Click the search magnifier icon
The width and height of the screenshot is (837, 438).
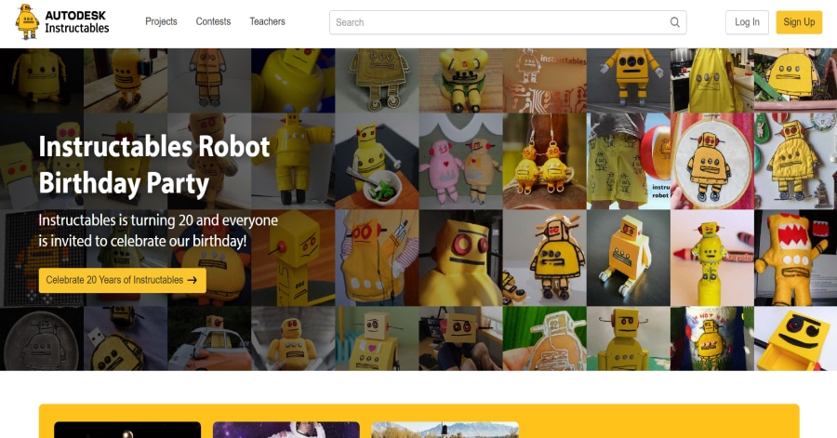tap(675, 22)
